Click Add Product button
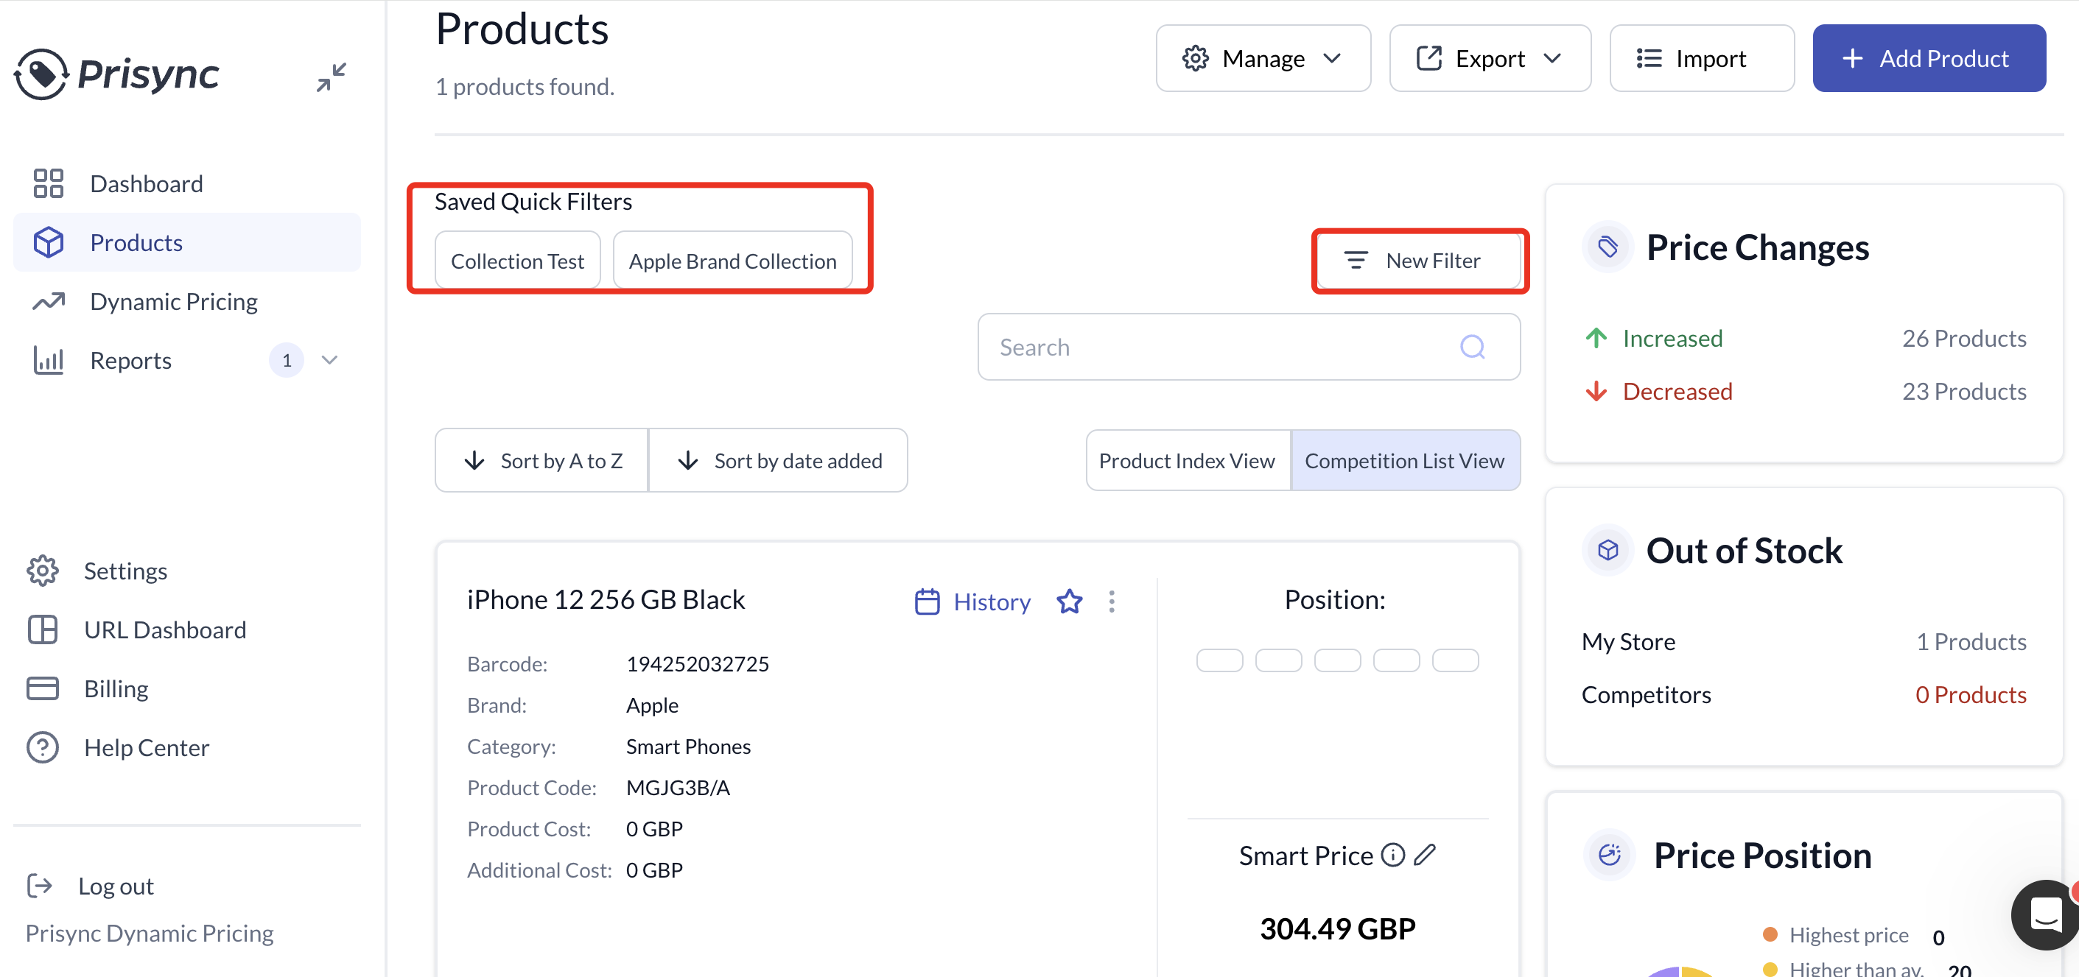Viewport: 2079px width, 977px height. tap(1928, 58)
